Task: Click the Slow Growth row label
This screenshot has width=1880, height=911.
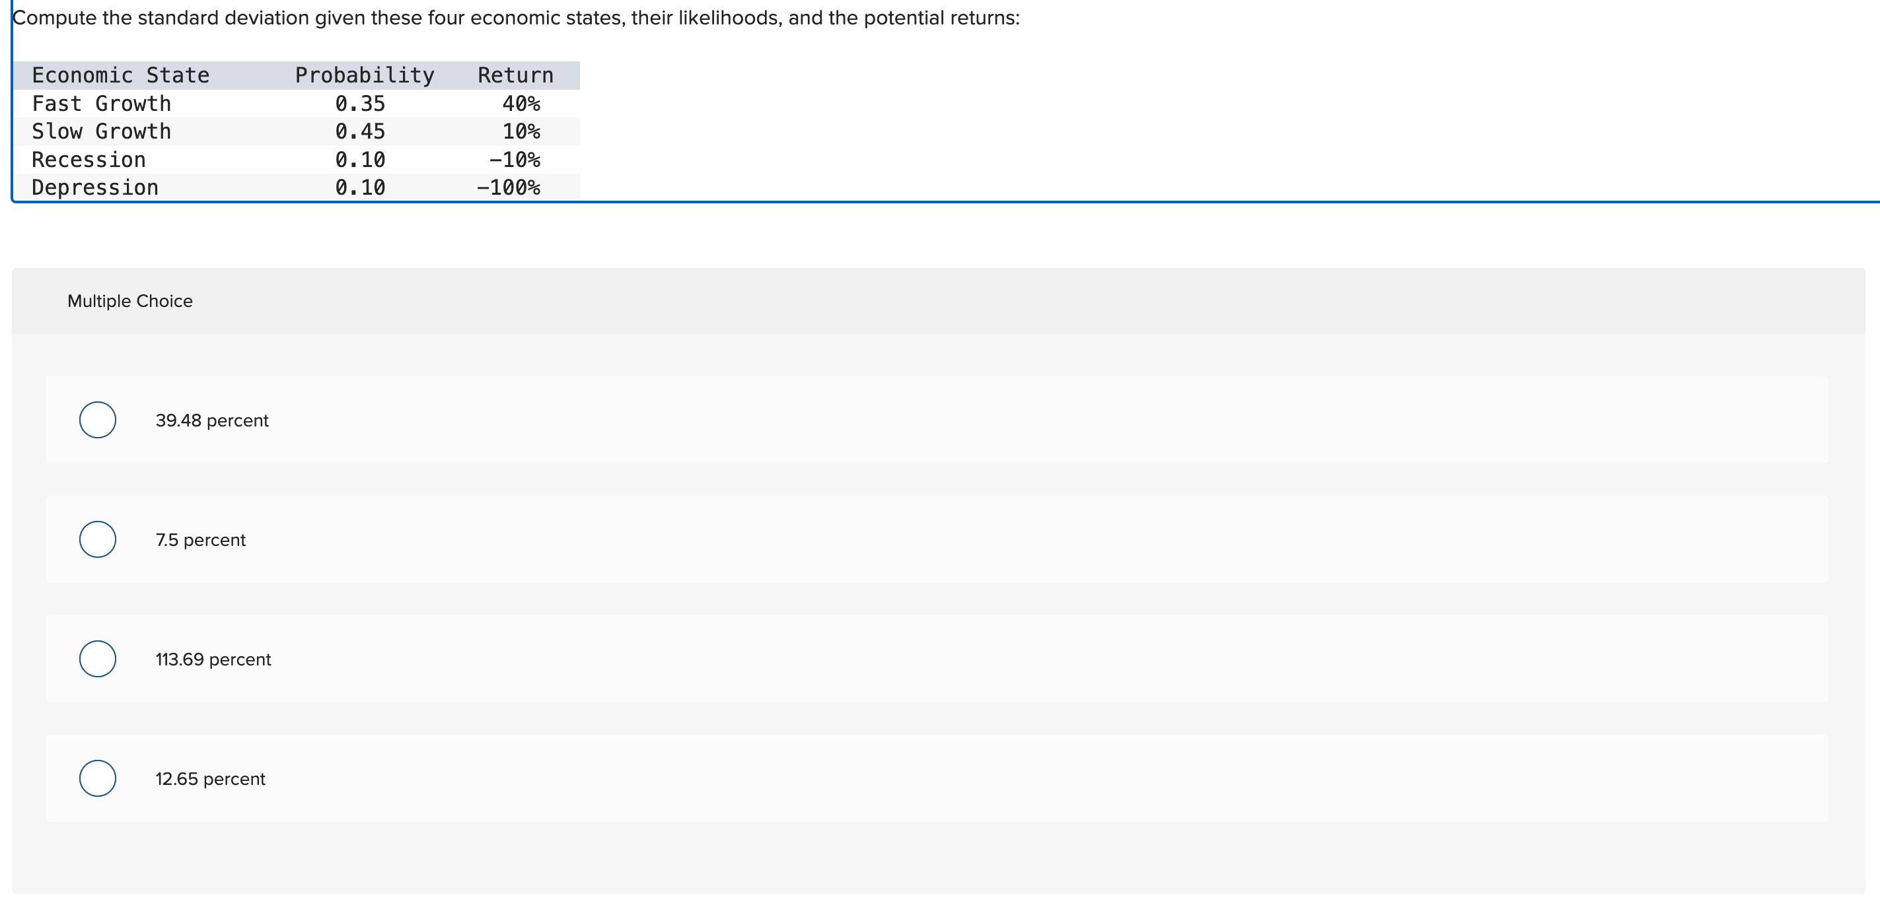Action: [x=102, y=131]
